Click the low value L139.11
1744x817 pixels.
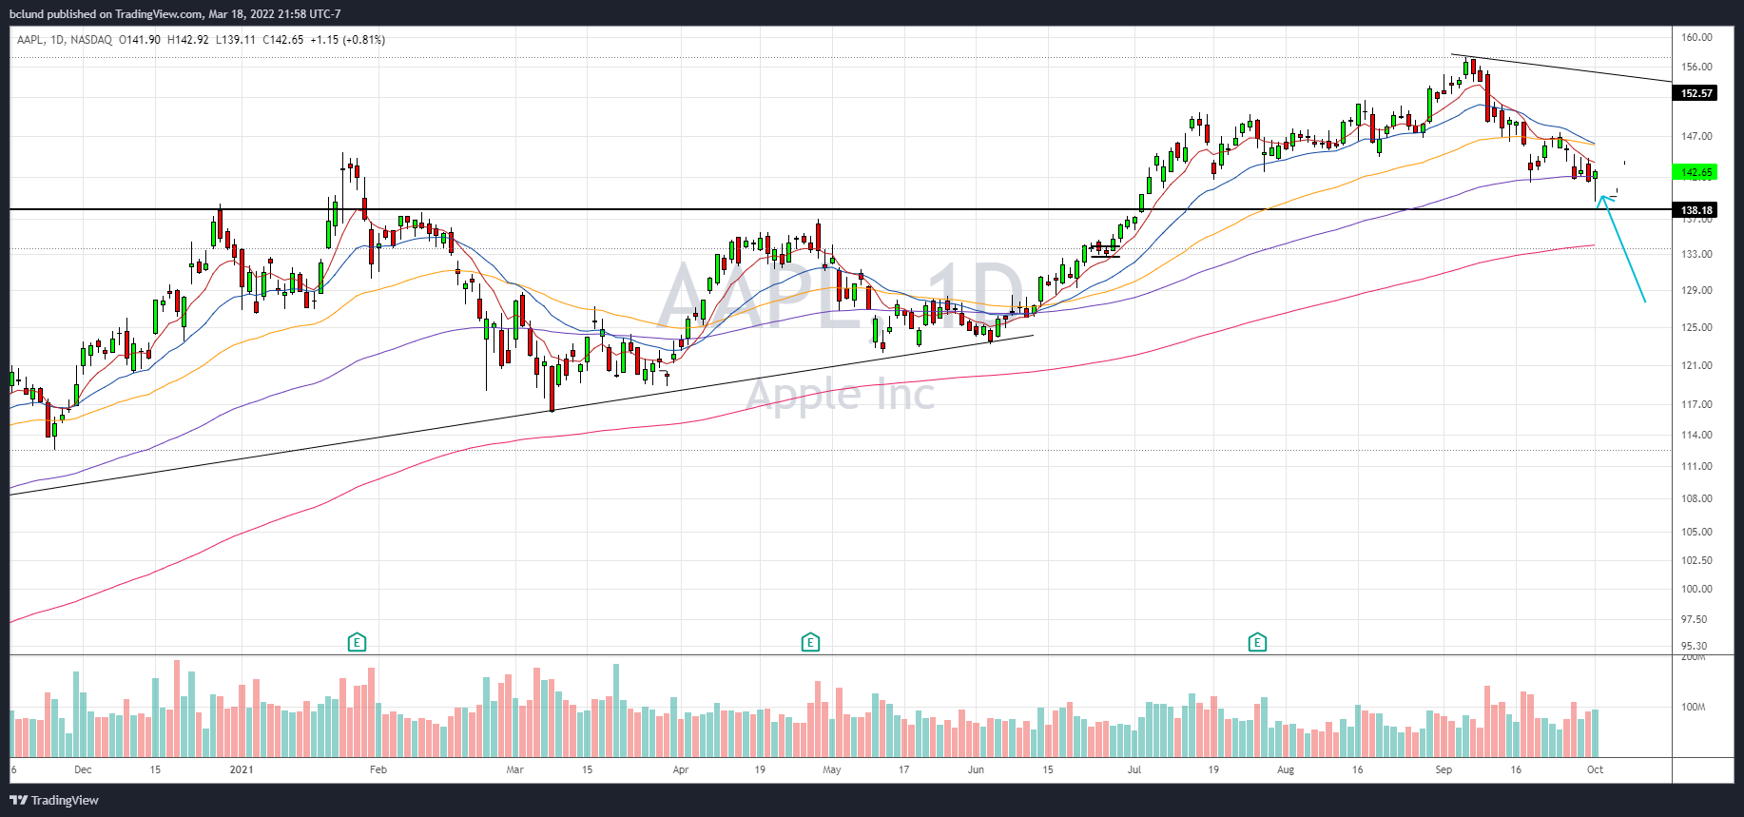[236, 40]
